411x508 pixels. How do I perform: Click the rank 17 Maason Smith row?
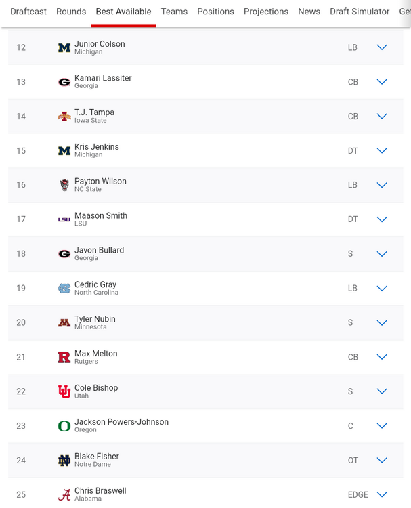tap(203, 219)
